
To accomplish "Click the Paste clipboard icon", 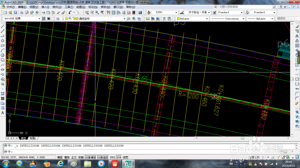I will pos(53,12).
